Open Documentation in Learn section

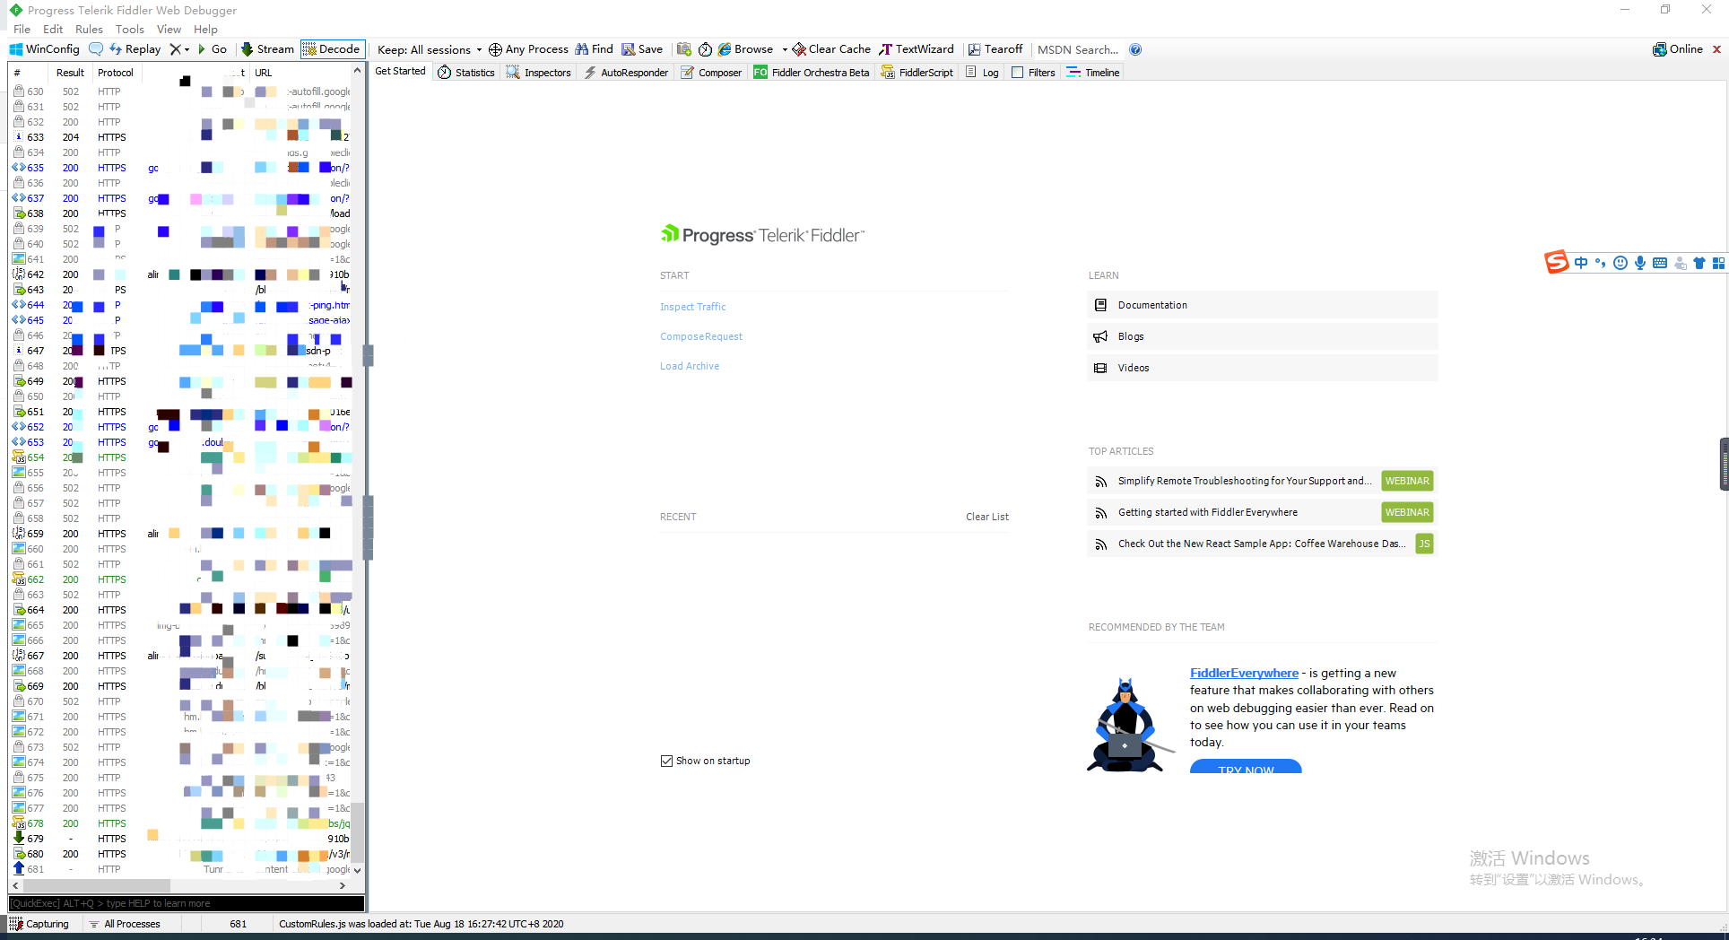point(1263,305)
